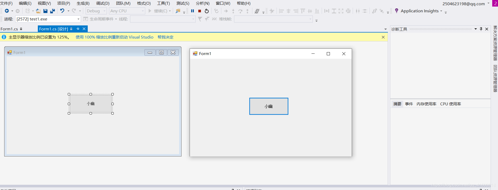This screenshot has height=190, width=498.
Task: Open the 进程 test1.exe process dropdown
Action: pos(48,19)
